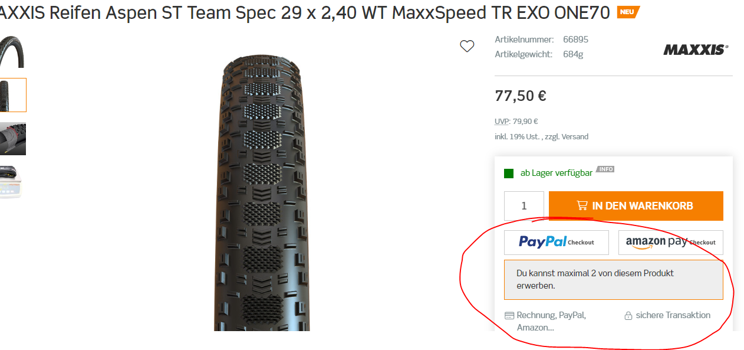Click the MAXXIS brand logo
Image resolution: width=744 pixels, height=350 pixels.
point(696,50)
